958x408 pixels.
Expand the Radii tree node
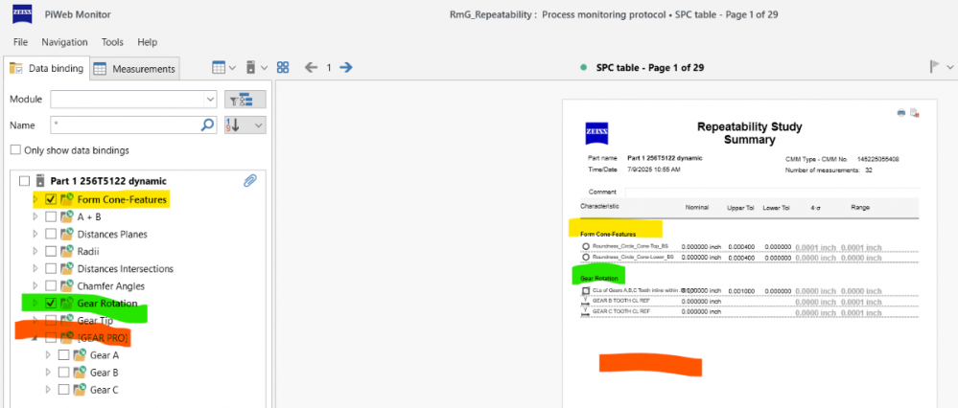35,251
